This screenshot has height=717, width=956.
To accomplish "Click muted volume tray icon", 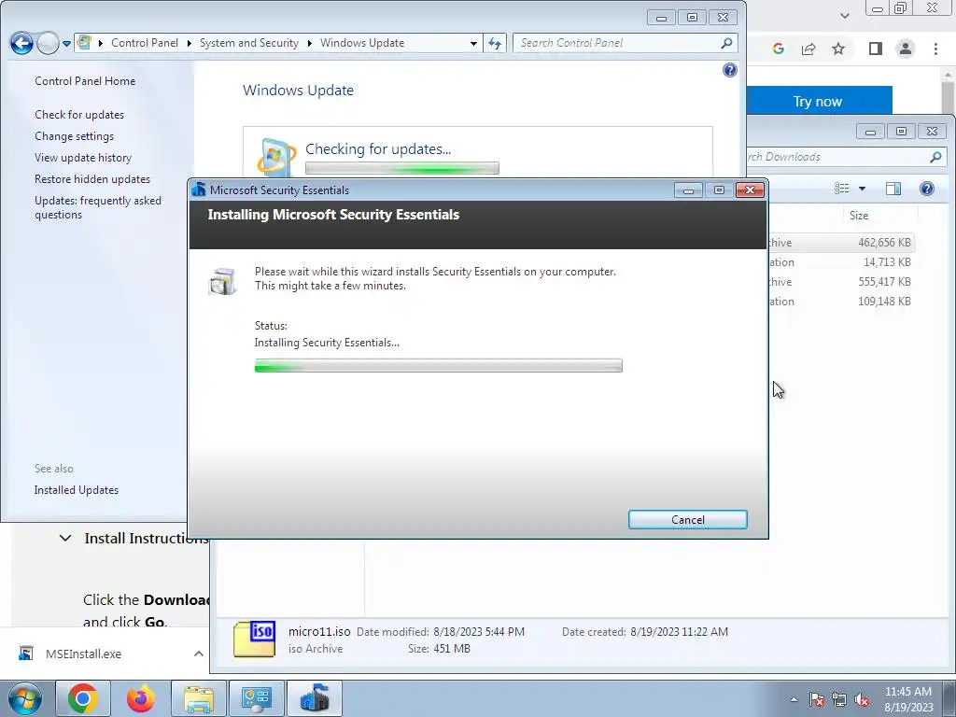I will coord(862,699).
